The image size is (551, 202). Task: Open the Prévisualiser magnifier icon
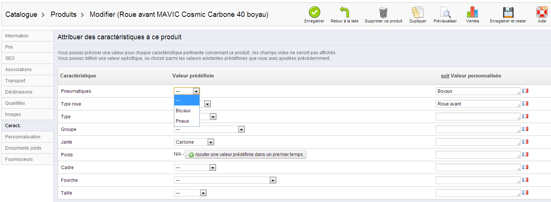(445, 12)
